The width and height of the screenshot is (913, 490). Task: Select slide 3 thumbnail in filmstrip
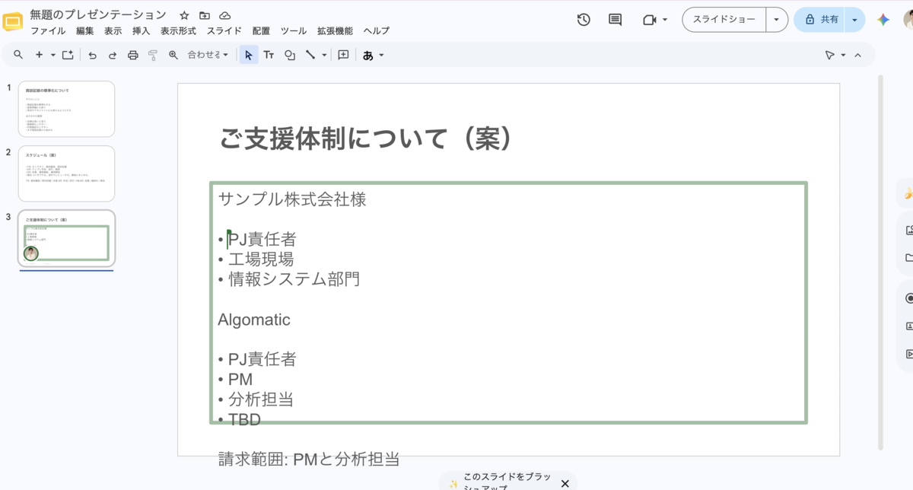[67, 238]
